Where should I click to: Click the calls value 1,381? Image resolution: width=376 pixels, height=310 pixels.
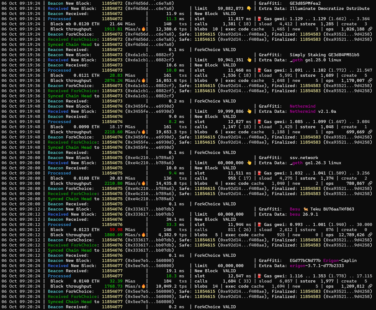coord(229,24)
